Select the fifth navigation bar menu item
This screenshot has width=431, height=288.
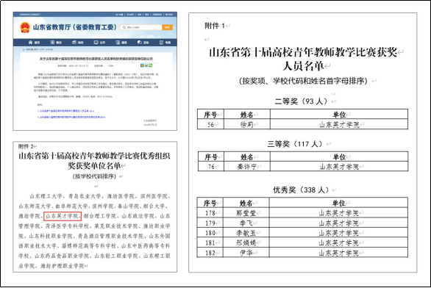121,43
